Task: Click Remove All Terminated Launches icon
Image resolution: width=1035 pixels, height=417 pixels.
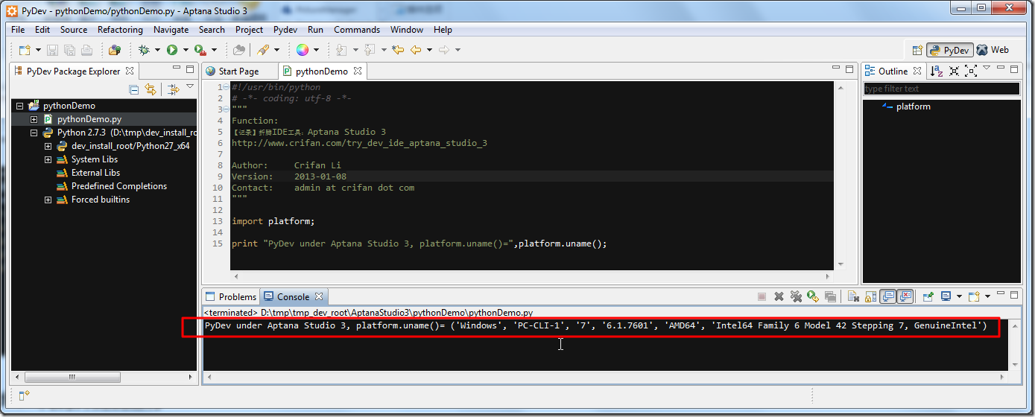Action: tap(796, 296)
